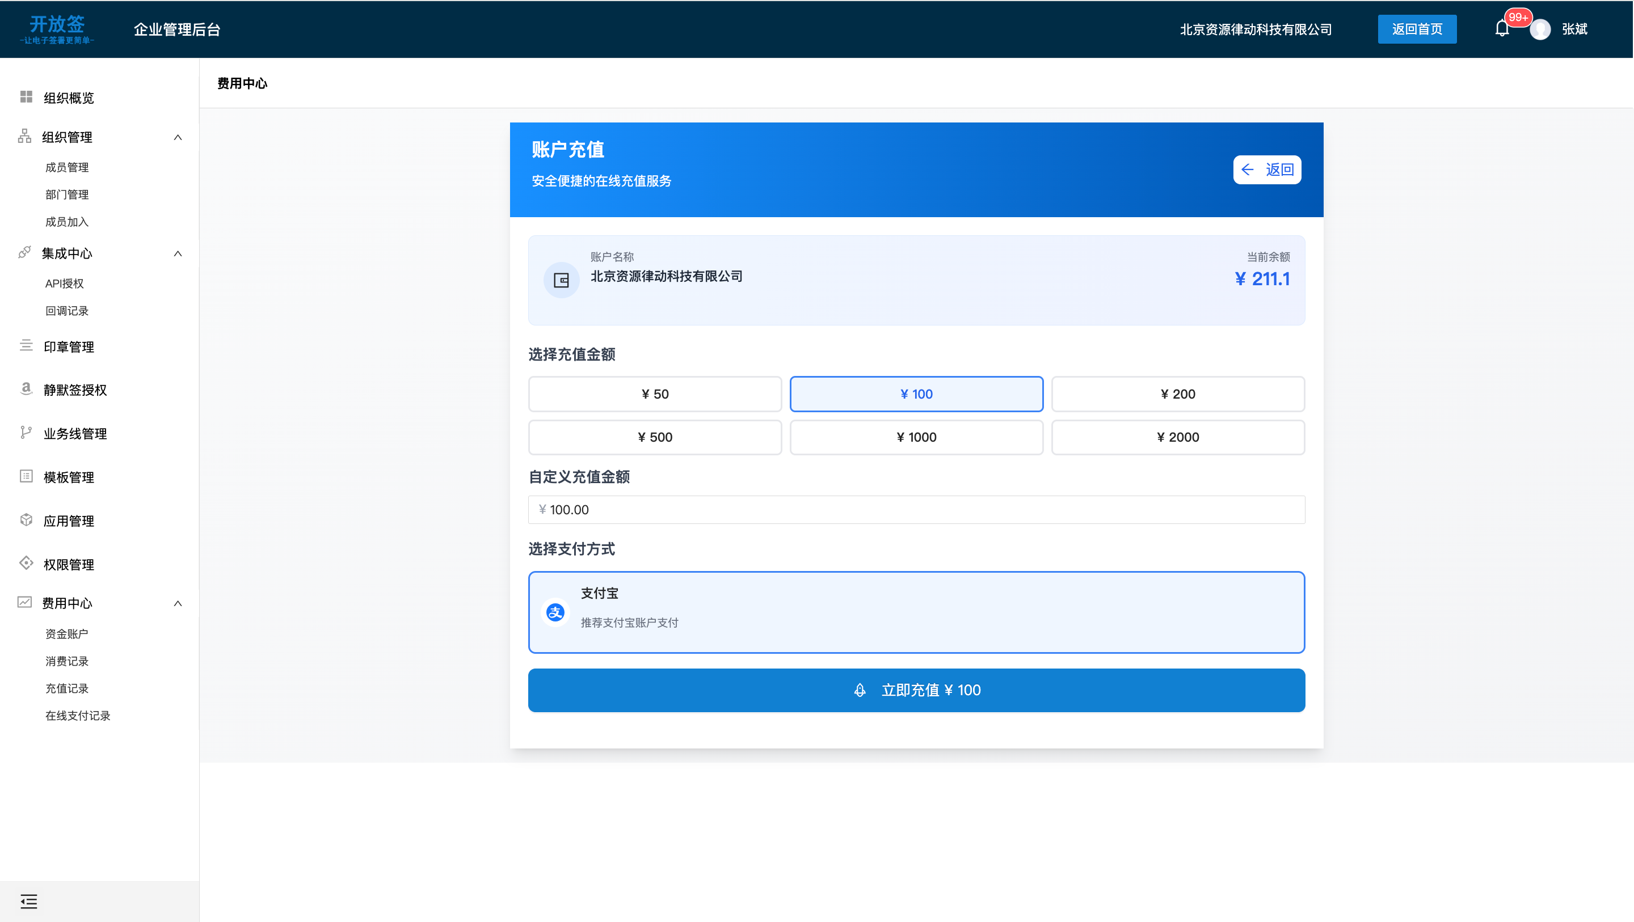Open 充值记录 in the sidebar
The height and width of the screenshot is (922, 1634).
click(x=66, y=688)
